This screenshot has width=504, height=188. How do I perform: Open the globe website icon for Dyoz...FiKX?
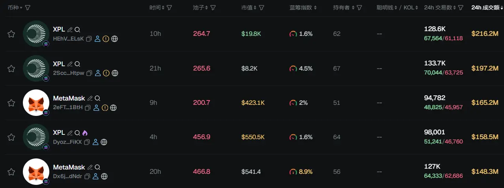[104, 142]
